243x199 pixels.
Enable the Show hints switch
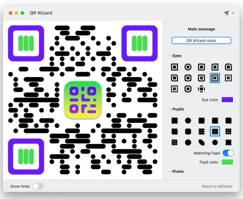(x=38, y=186)
